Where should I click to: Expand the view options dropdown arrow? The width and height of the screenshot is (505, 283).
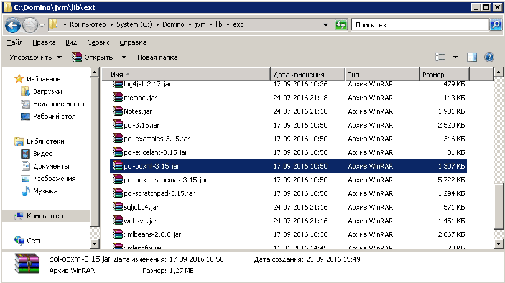(455, 57)
